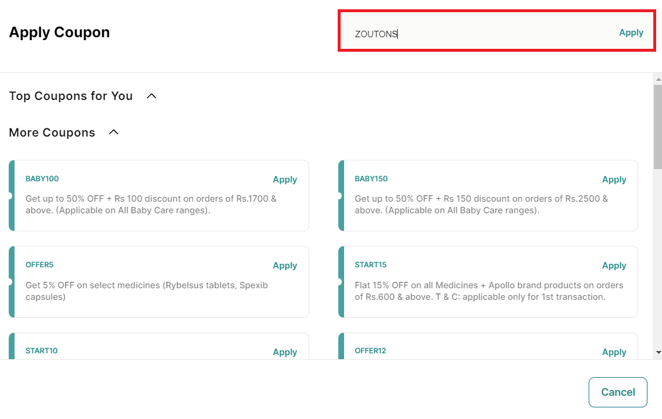Apply the typed ZOUTONS coupon code
Viewport: 662px width, 419px height.
631,33
